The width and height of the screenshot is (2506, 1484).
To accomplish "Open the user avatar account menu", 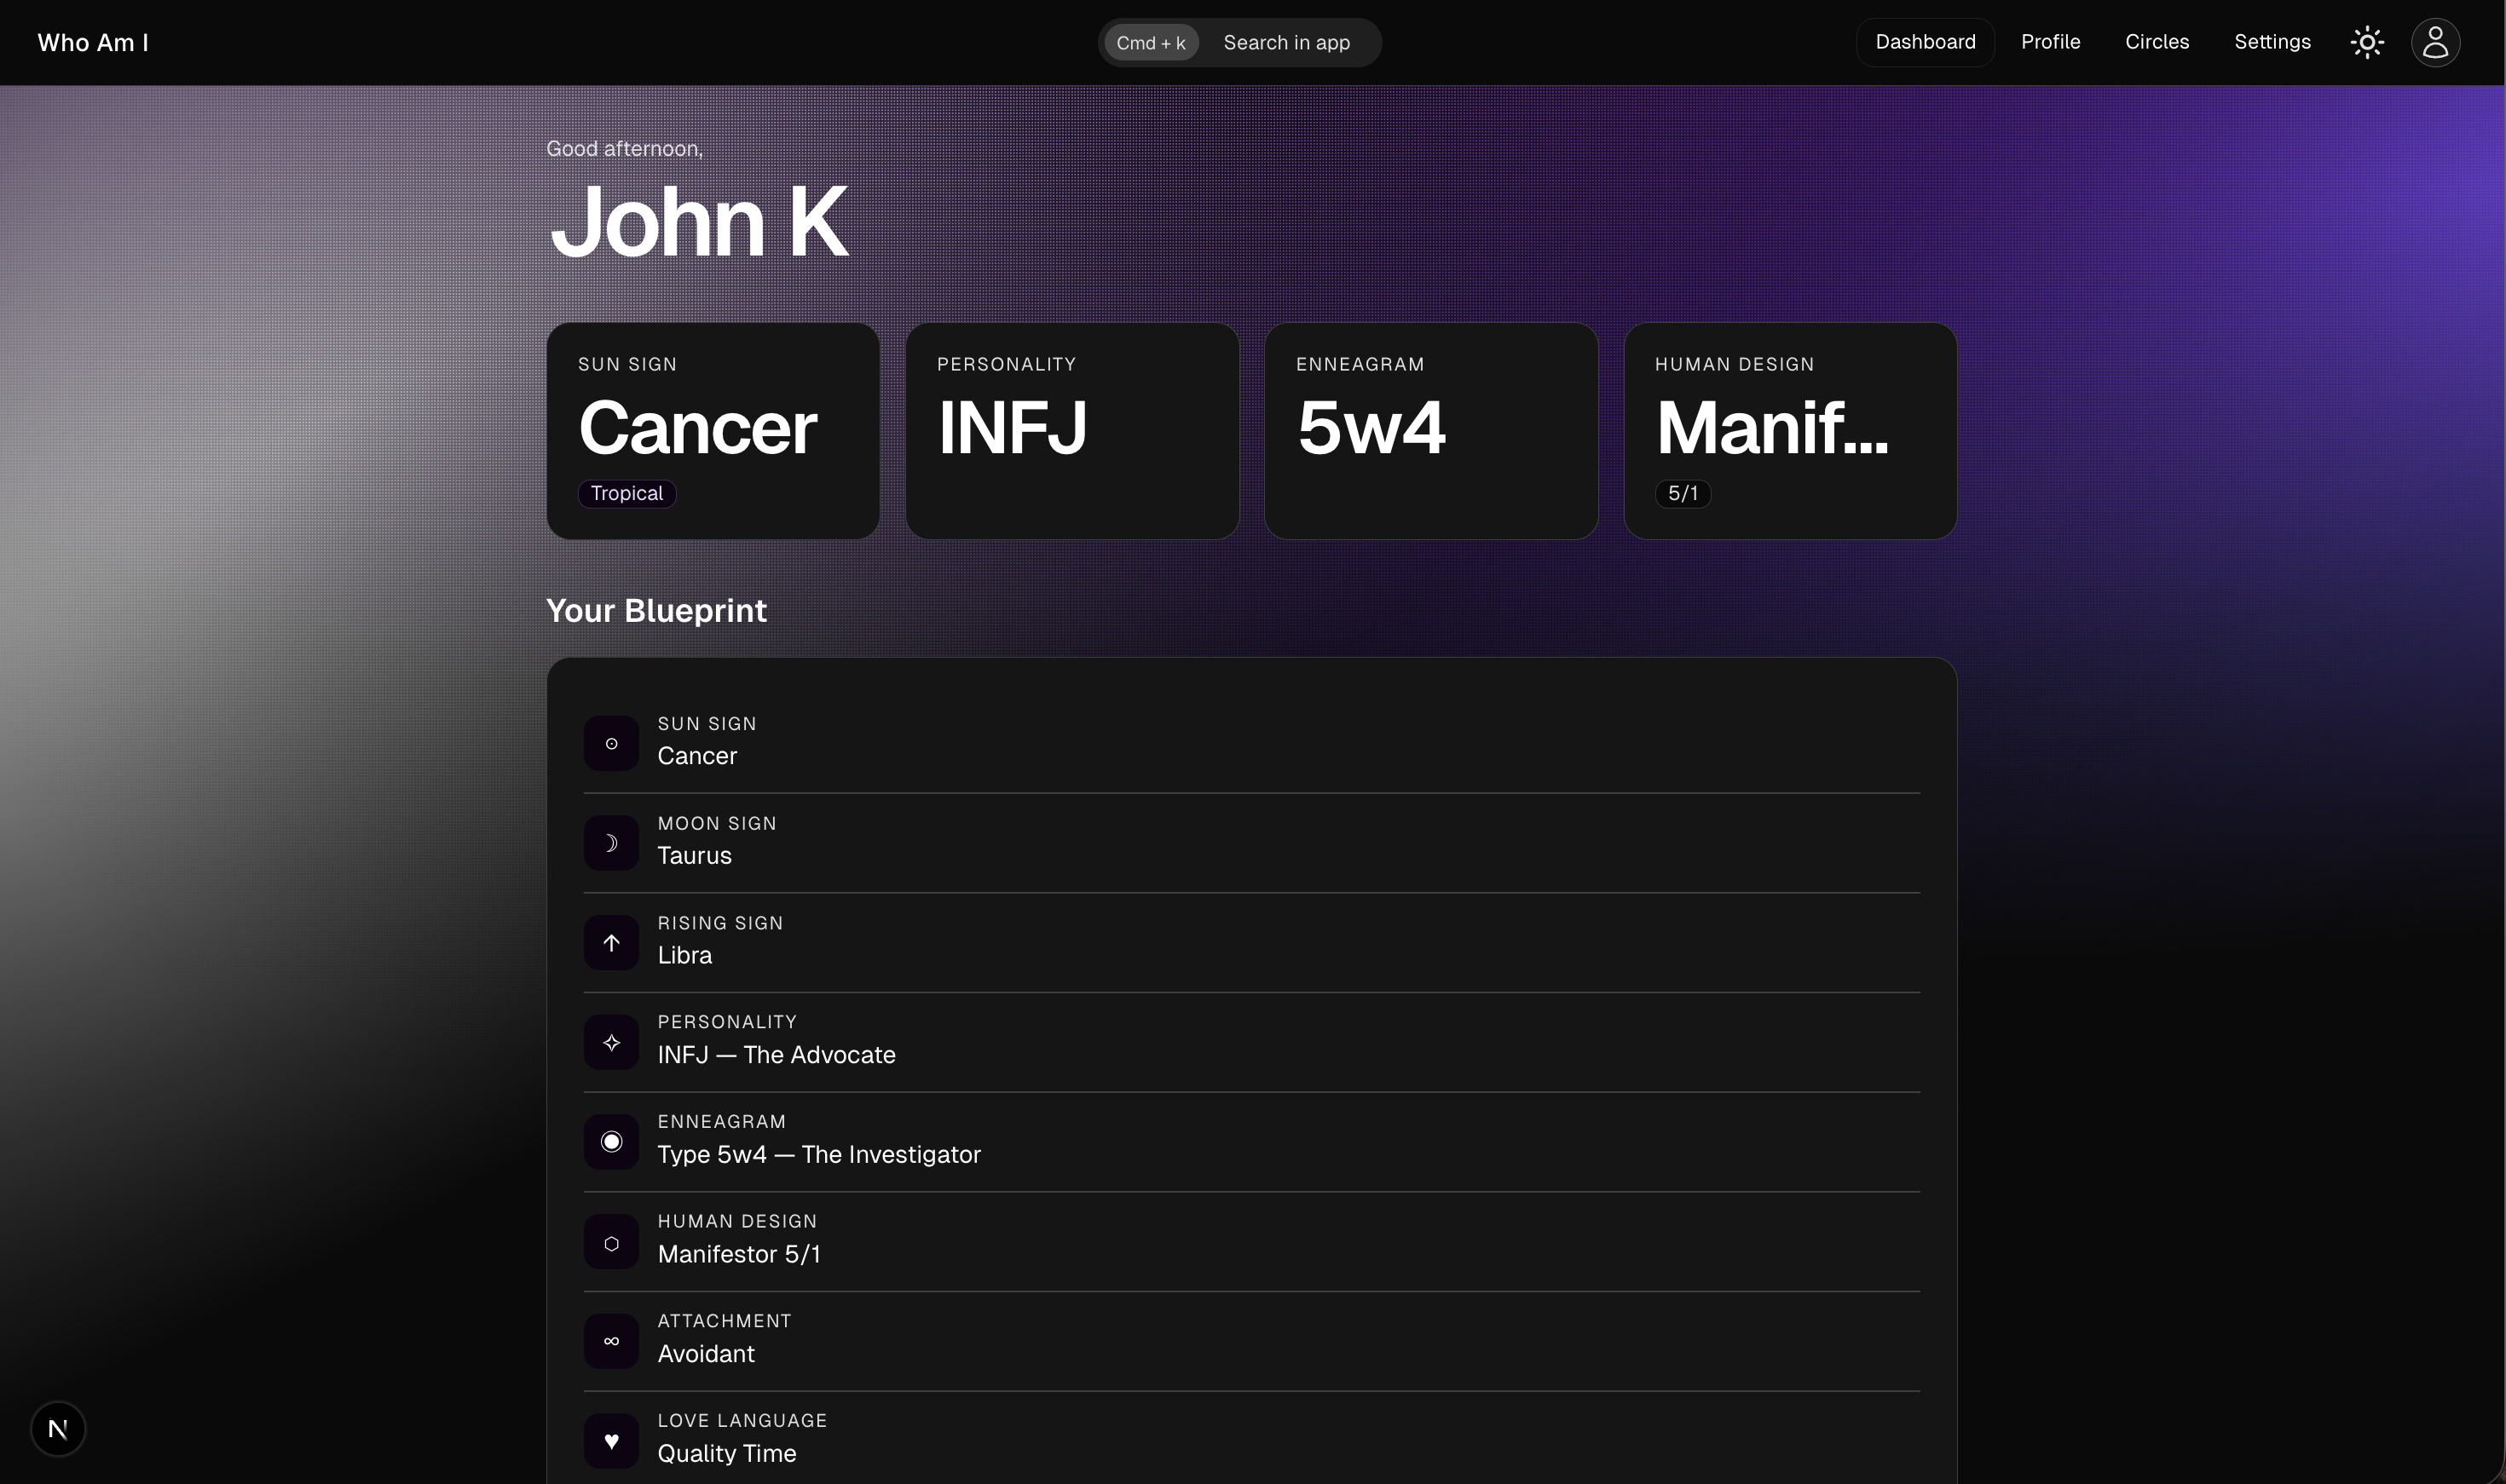I will pyautogui.click(x=2435, y=42).
